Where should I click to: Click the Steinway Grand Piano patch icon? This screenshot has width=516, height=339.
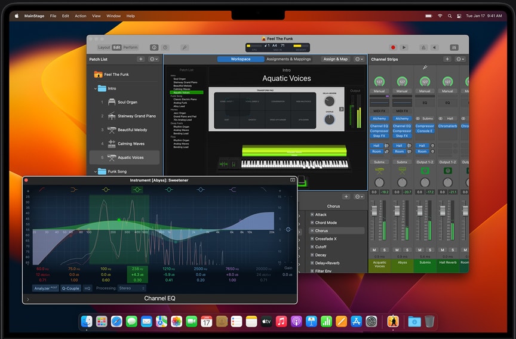pos(112,116)
